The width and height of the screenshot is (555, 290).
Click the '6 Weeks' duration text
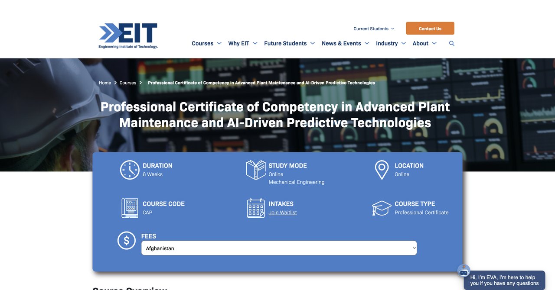[x=153, y=174]
